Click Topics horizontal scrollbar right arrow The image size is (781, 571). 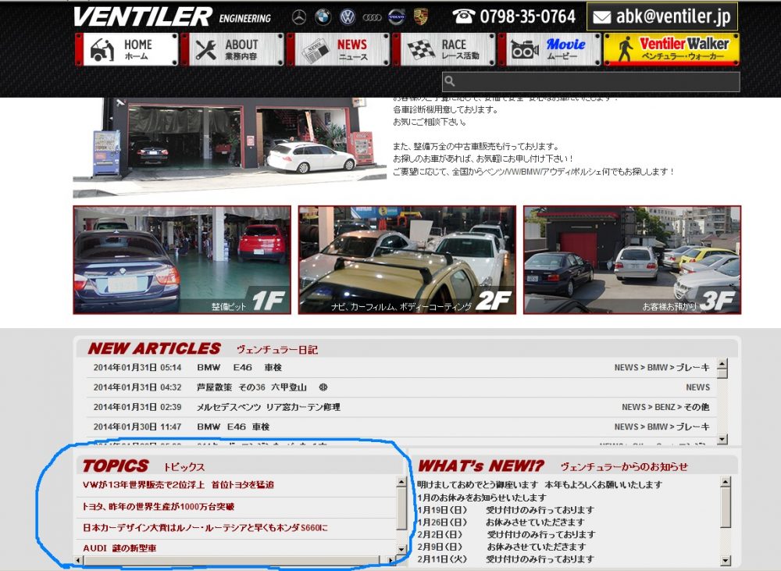[x=391, y=561]
